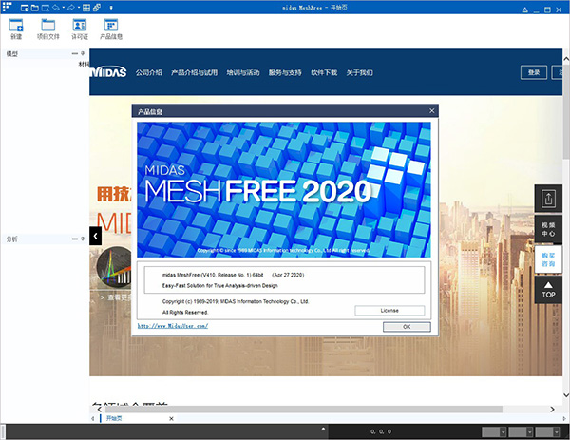
Task: Open the 购买咨询 sidebar button
Action: coord(548,259)
